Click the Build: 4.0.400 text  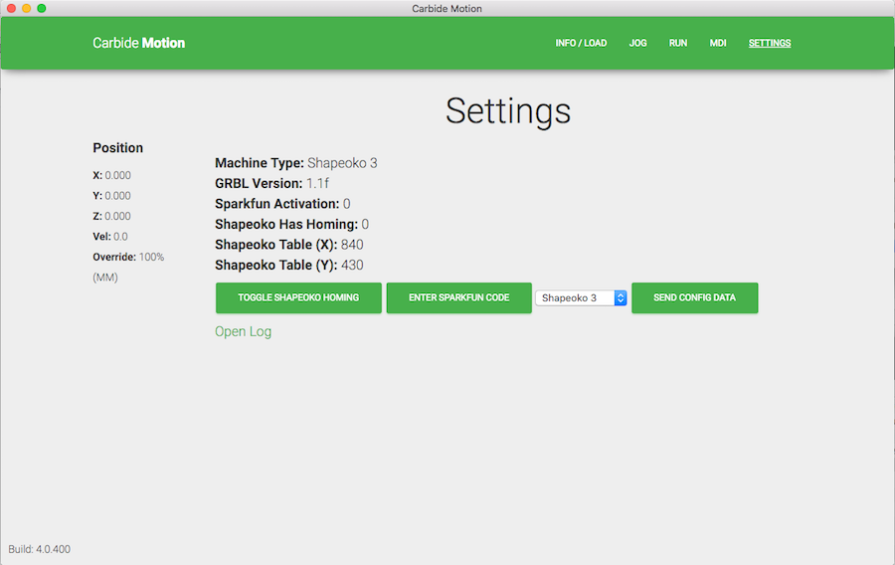tap(40, 549)
